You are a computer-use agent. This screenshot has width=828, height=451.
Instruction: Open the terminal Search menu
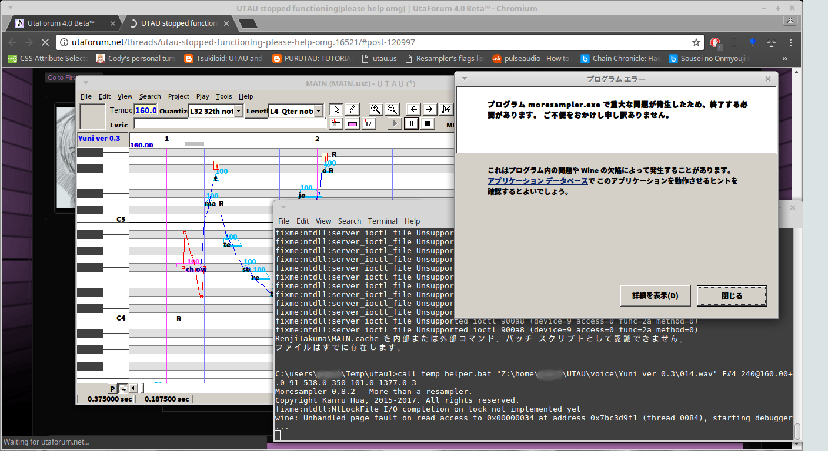click(x=349, y=221)
